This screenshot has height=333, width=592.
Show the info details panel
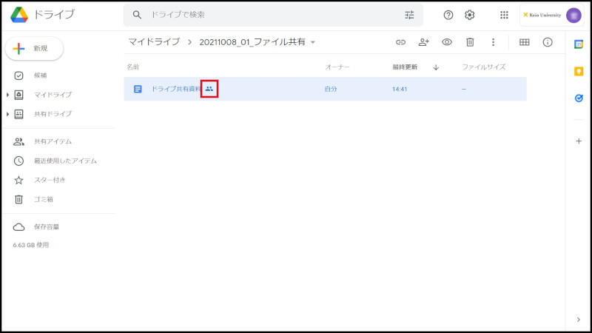pyautogui.click(x=548, y=42)
